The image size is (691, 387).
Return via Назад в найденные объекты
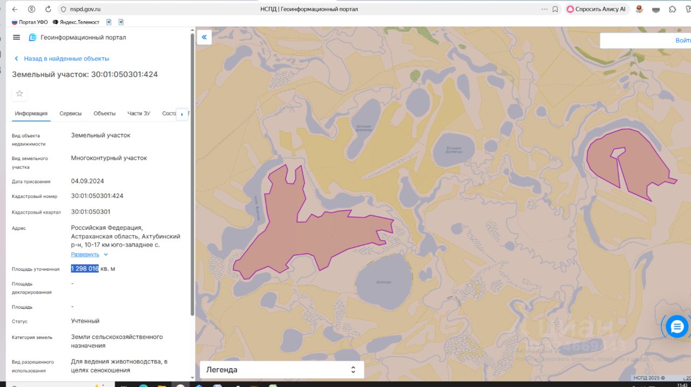[x=62, y=58]
